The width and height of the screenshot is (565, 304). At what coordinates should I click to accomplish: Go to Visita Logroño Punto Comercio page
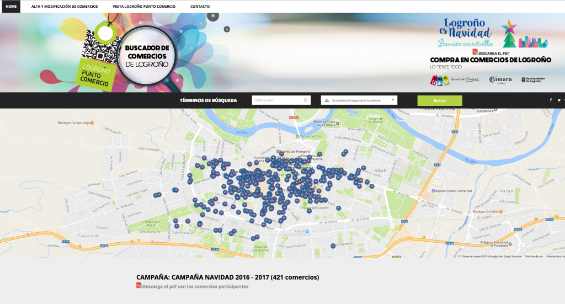(x=143, y=7)
